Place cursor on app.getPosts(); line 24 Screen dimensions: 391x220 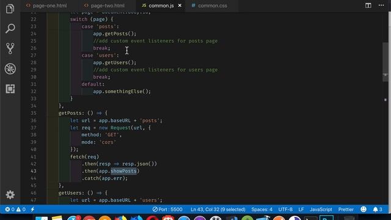[115, 34]
